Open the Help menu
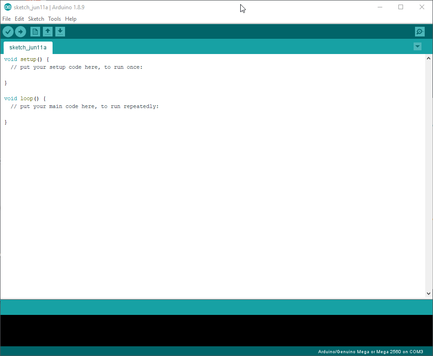 71,19
